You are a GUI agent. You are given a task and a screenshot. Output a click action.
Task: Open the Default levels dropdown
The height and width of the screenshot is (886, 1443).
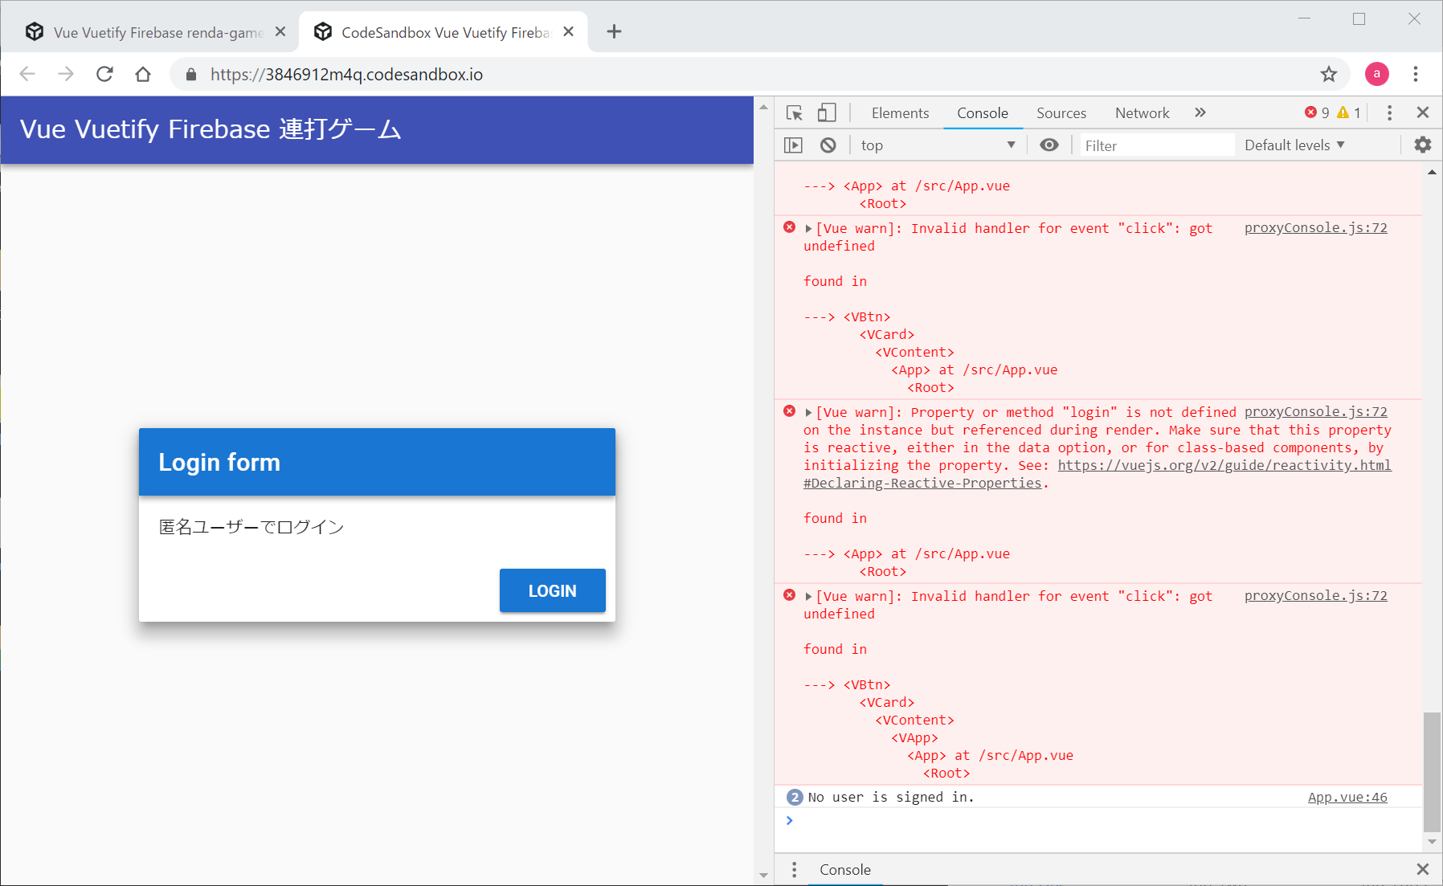click(1294, 145)
